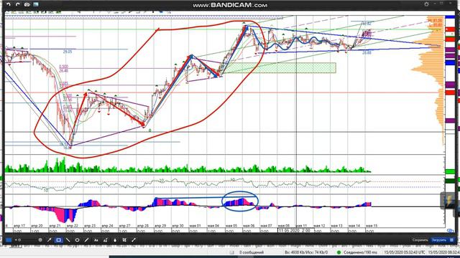Screen dimensions: 460x258
Task: Click the image icon beside the camera
Action: (x=36, y=4)
